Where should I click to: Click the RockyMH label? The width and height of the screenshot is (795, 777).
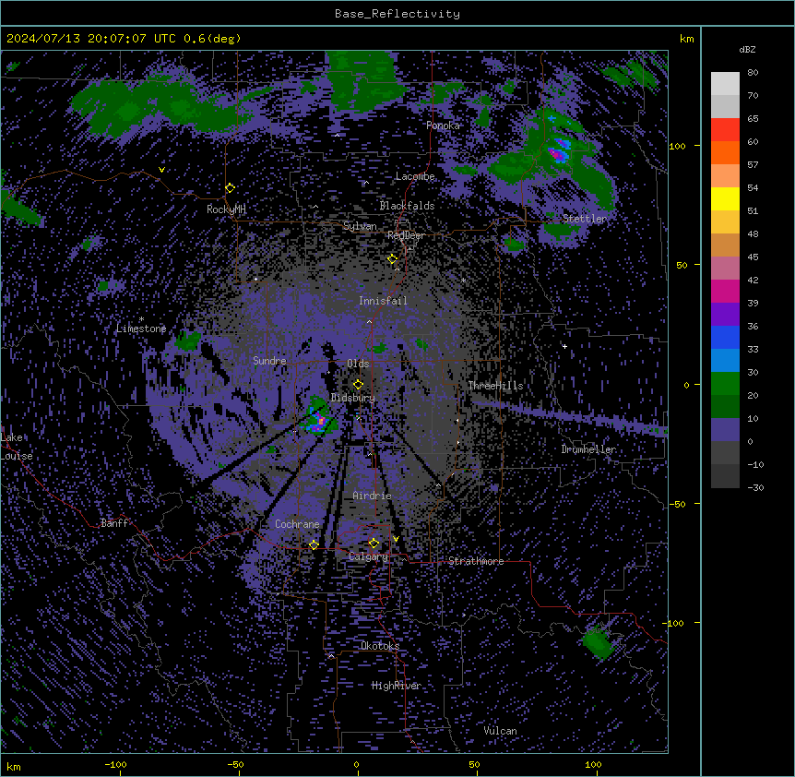coord(226,209)
